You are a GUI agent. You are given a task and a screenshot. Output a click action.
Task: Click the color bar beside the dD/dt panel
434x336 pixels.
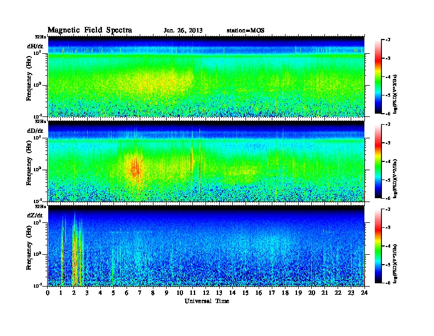[x=378, y=161]
